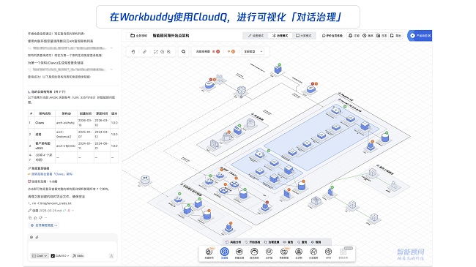Image resolution: width=476 pixels, height=267 pixels.
Task: Expand the created 2026-03-25.md file chevron
Action: pyautogui.click(x=72, y=210)
